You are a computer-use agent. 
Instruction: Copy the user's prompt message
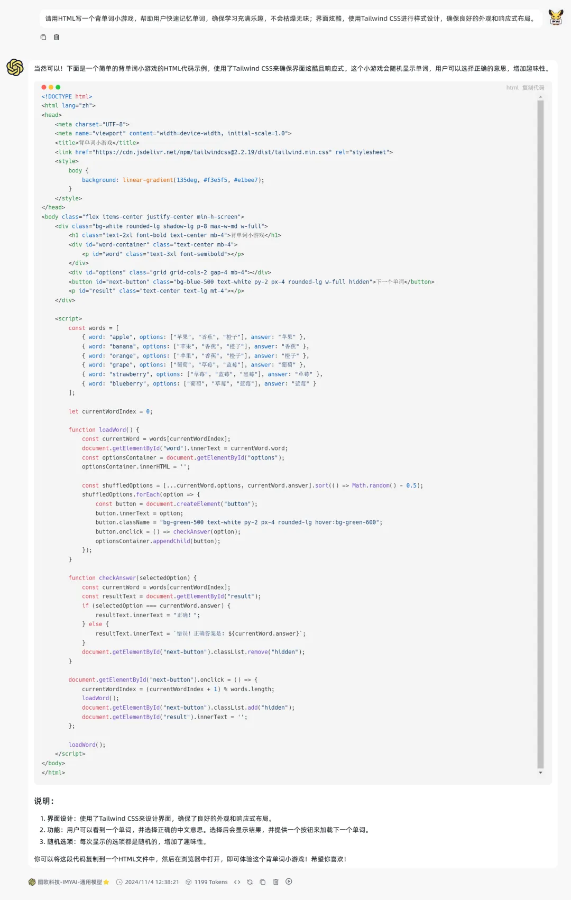tap(43, 38)
